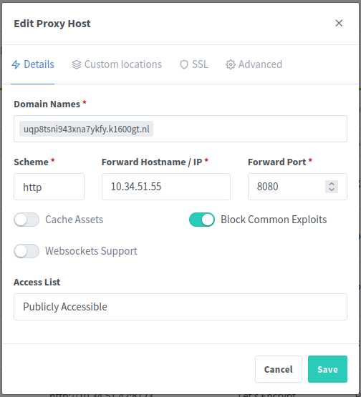Open the Access List dropdown
The image size is (361, 397).
pyautogui.click(x=180, y=307)
